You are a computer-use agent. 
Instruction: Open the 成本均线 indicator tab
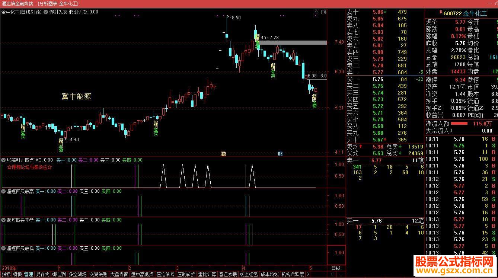[x=269, y=275]
